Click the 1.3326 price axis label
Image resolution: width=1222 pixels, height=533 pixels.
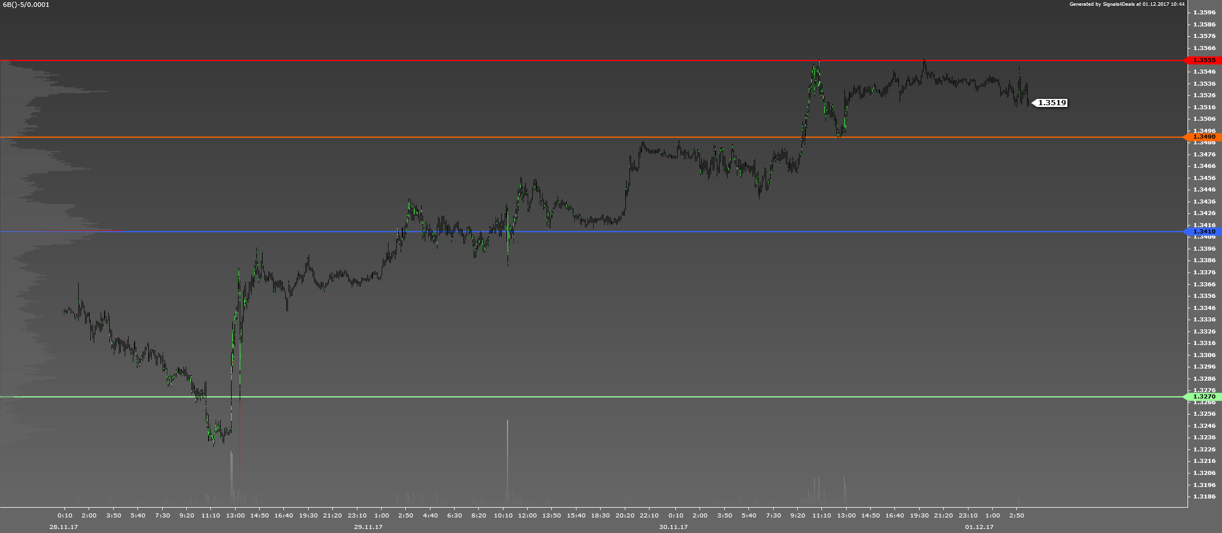[x=1204, y=331]
